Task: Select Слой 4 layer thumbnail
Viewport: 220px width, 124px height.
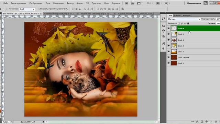Action: coord(174,40)
